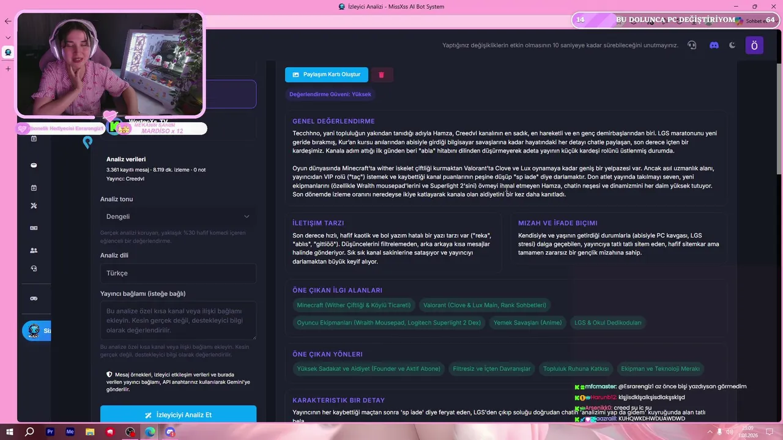Screen dimensions: 783x440
Task: Click the browser back arrow
Action: pos(8,21)
